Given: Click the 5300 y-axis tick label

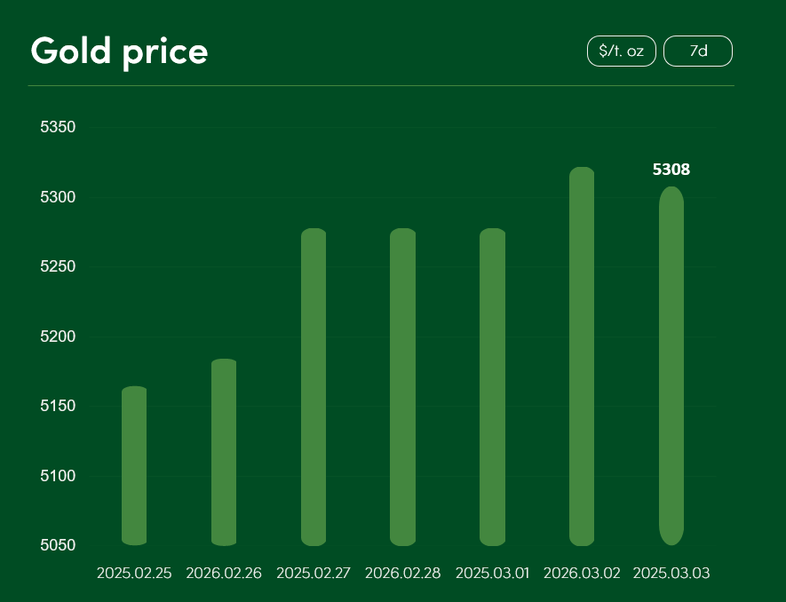Looking at the screenshot, I should (59, 196).
